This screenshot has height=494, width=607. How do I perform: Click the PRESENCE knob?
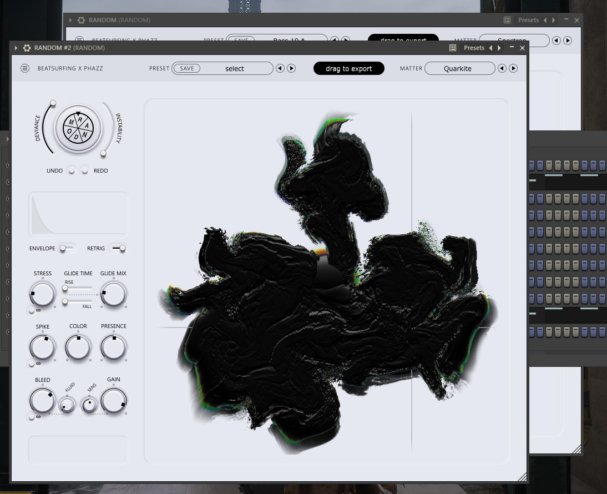113,347
